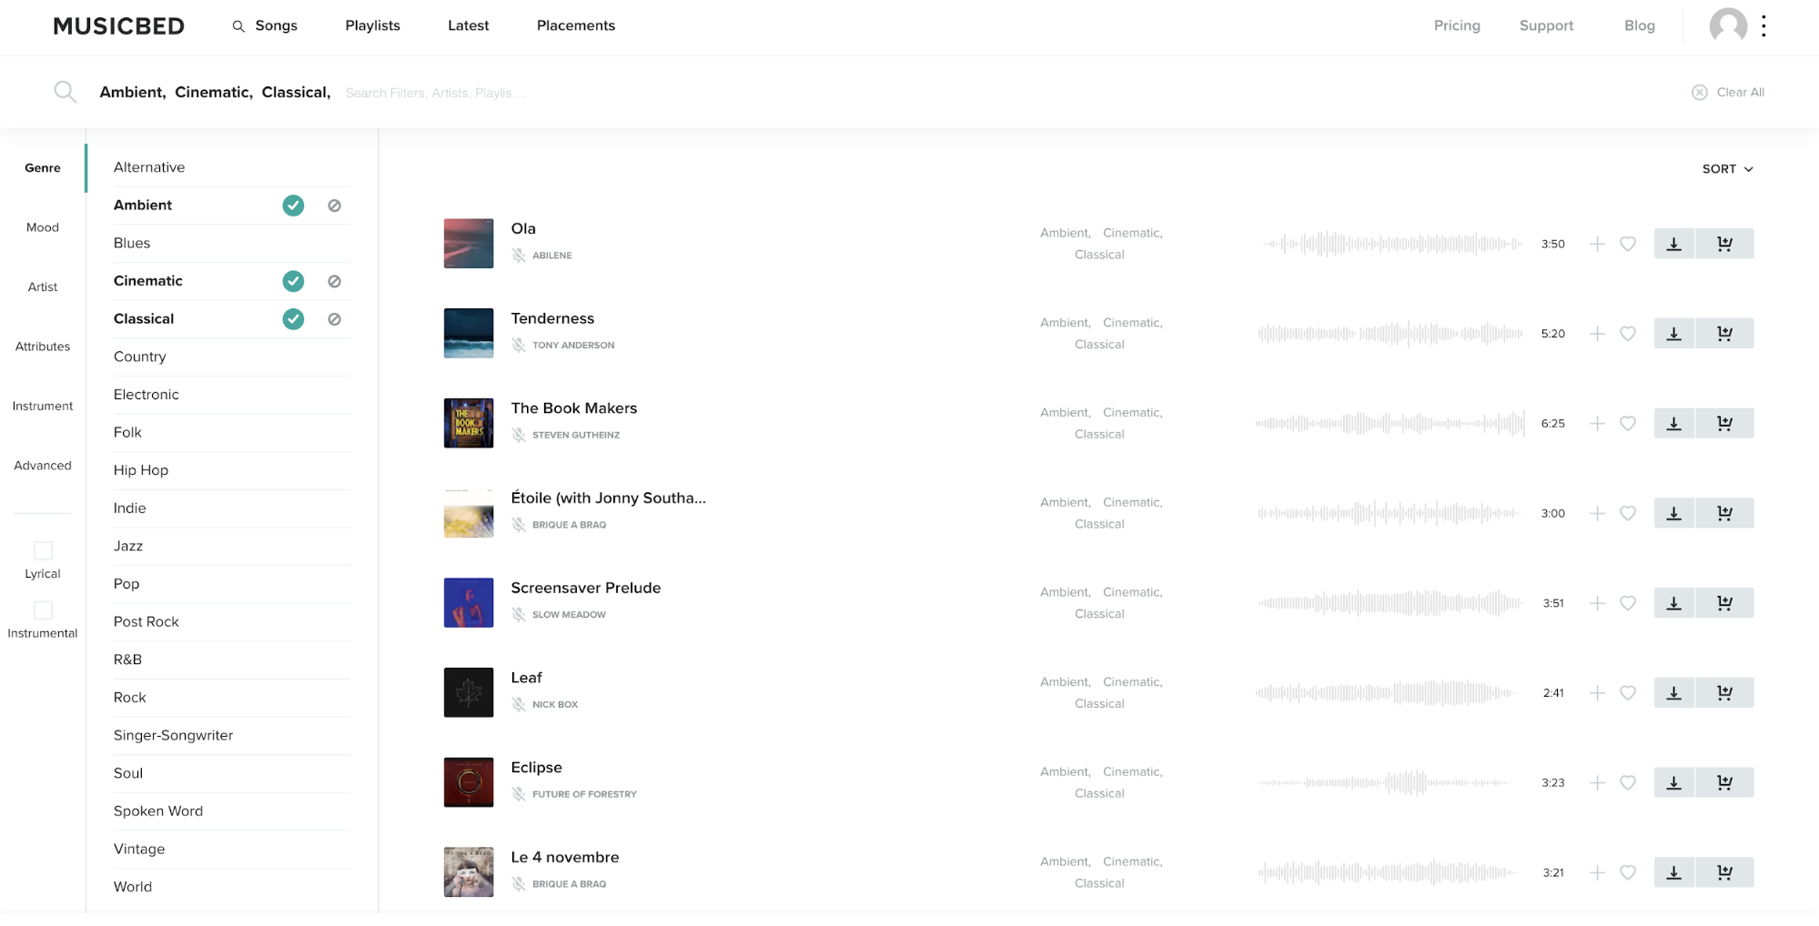This screenshot has height=926, width=1819.
Task: Add Étoile to a playlist with plus icon
Action: pos(1597,513)
